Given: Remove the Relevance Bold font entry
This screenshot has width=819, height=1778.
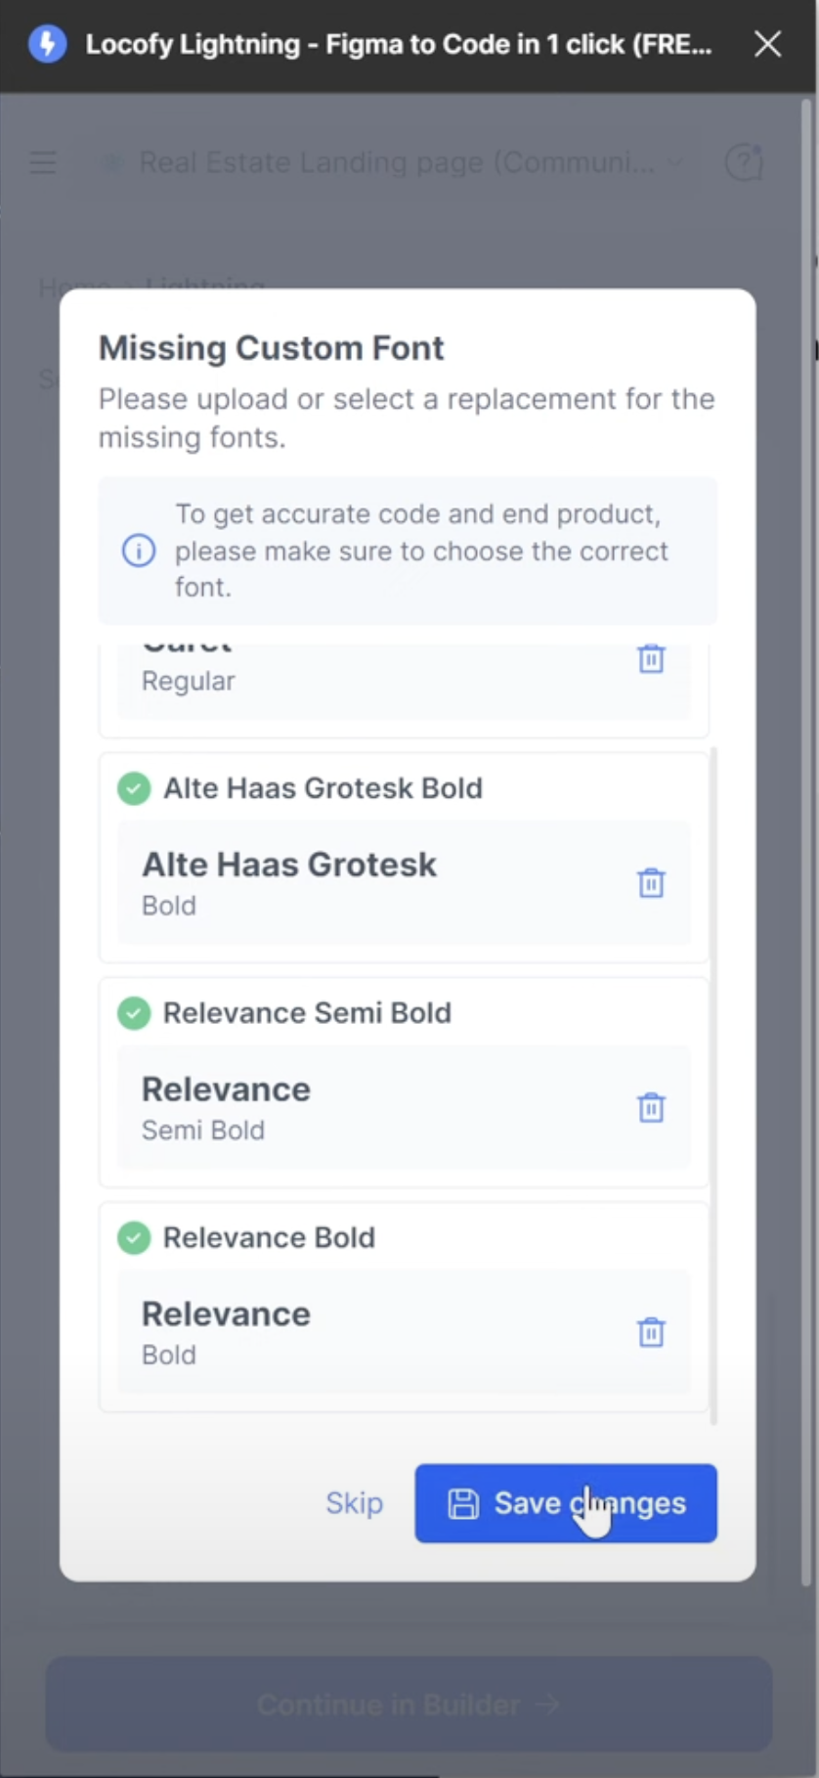Looking at the screenshot, I should click(651, 1332).
